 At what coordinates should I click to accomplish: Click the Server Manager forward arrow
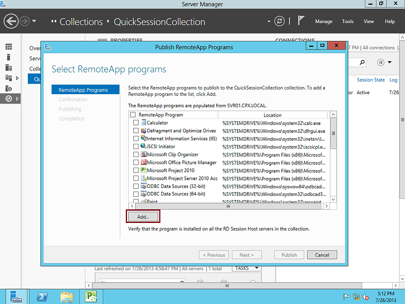(25, 21)
